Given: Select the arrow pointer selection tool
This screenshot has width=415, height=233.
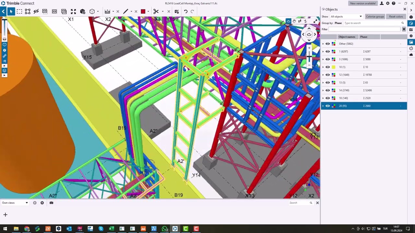Looking at the screenshot, I should click(x=11, y=11).
